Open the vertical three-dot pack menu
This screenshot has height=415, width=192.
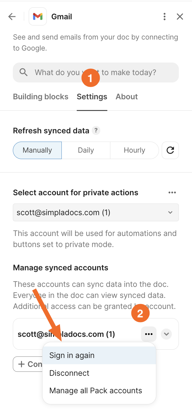pyautogui.click(x=164, y=17)
